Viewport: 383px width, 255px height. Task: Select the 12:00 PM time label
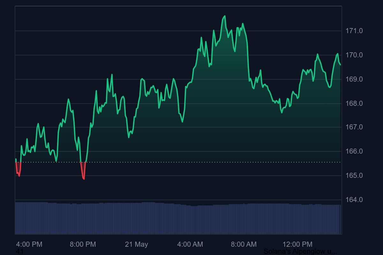[297, 244]
